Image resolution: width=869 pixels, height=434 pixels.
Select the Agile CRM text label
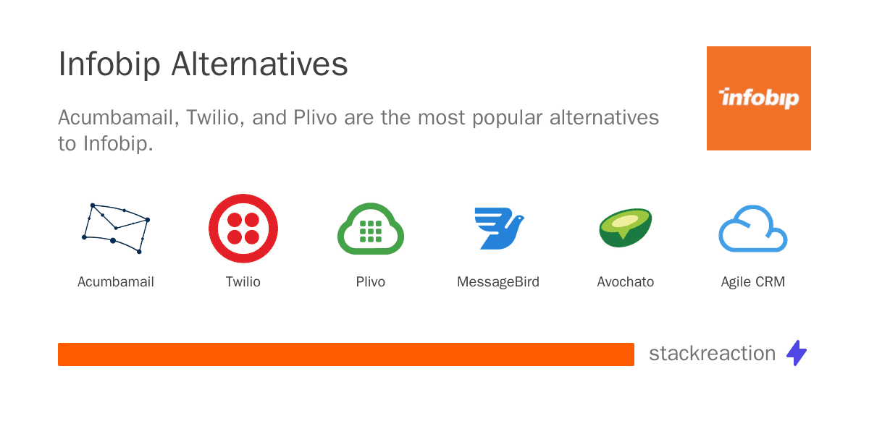pos(753,282)
